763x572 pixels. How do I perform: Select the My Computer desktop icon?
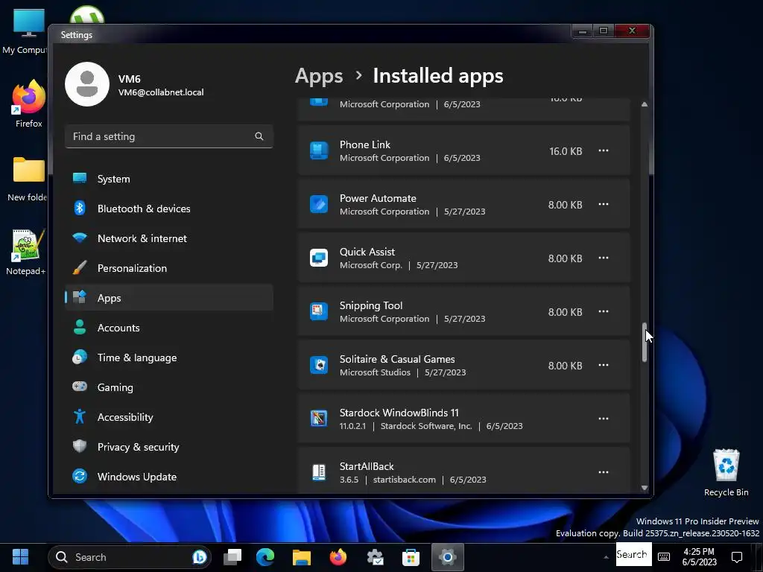[25, 31]
